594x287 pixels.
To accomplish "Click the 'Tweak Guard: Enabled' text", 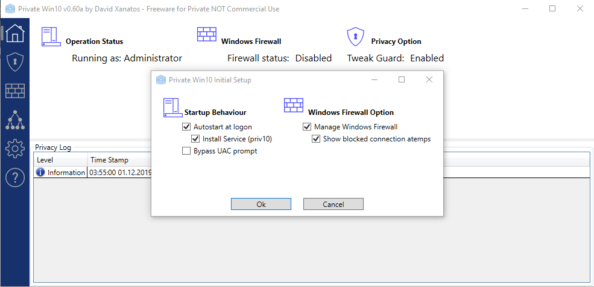I will (396, 58).
